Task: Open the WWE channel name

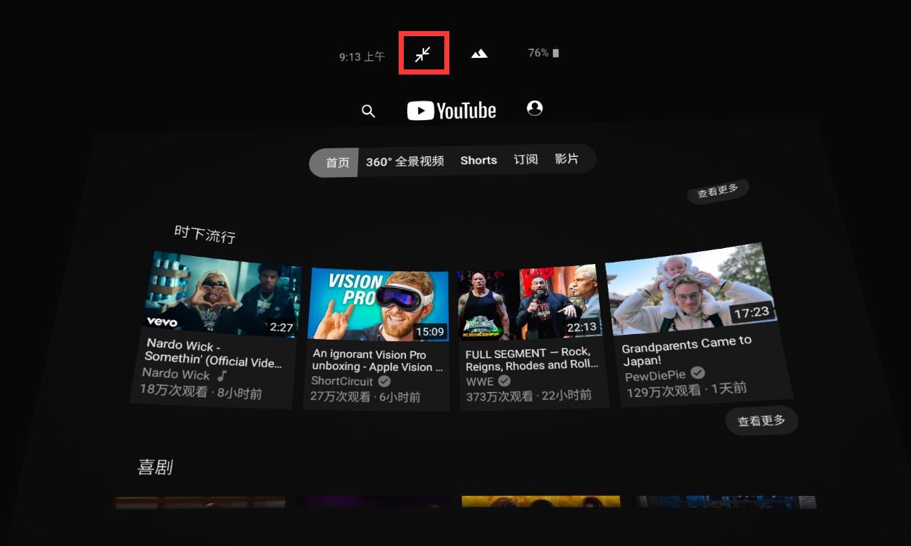Action: 480,380
